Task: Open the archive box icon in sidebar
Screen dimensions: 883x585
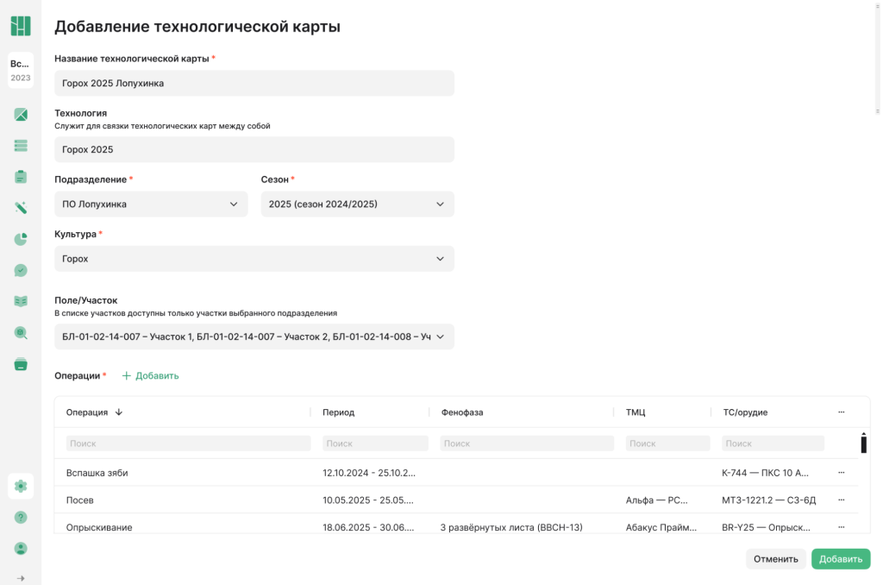Action: point(21,364)
